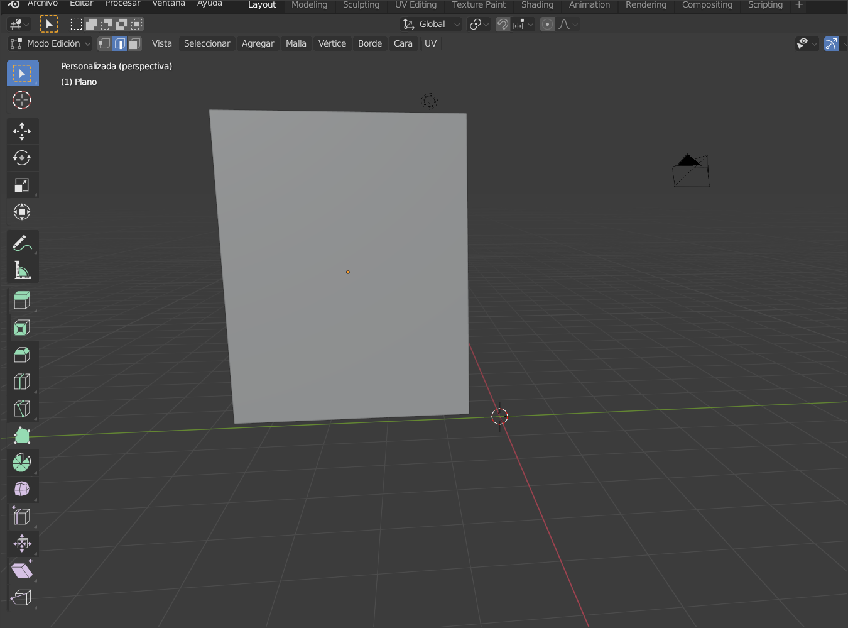Open the snap element options dropdown
This screenshot has height=628, width=848.
point(523,24)
